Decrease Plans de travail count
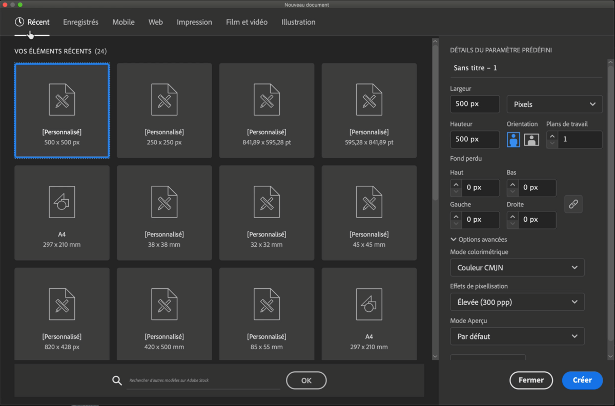Screen dimensions: 615x406 click(552, 144)
